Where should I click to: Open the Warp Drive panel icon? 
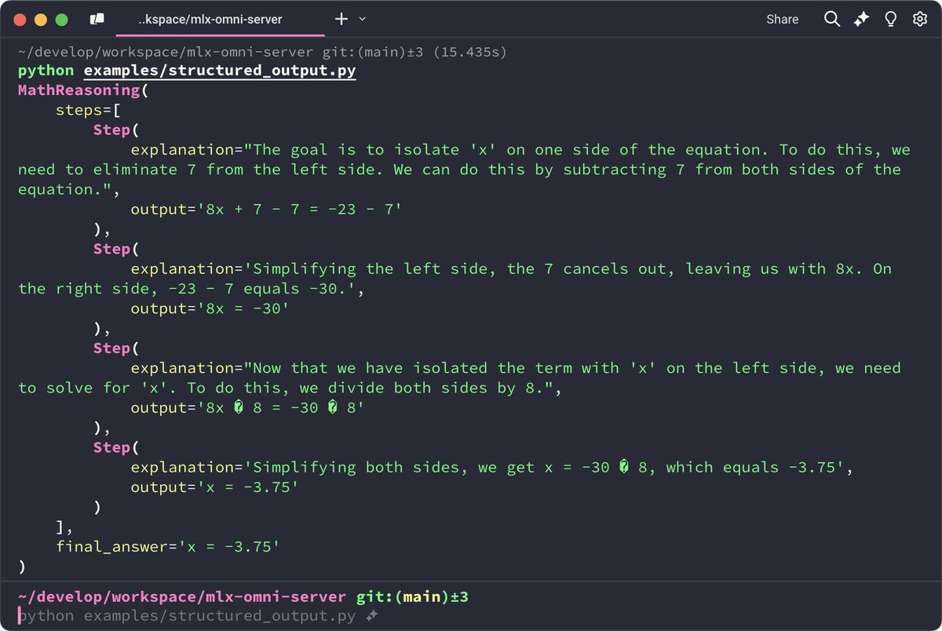click(97, 19)
